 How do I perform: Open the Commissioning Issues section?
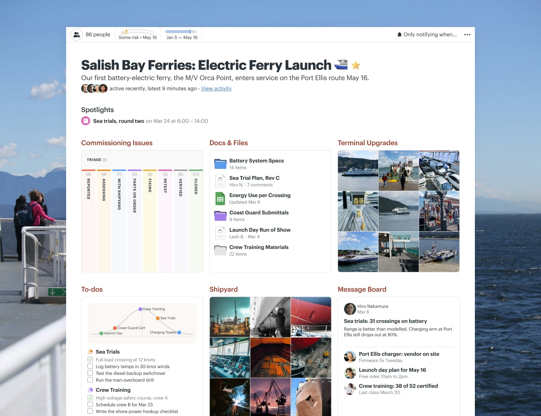click(117, 143)
